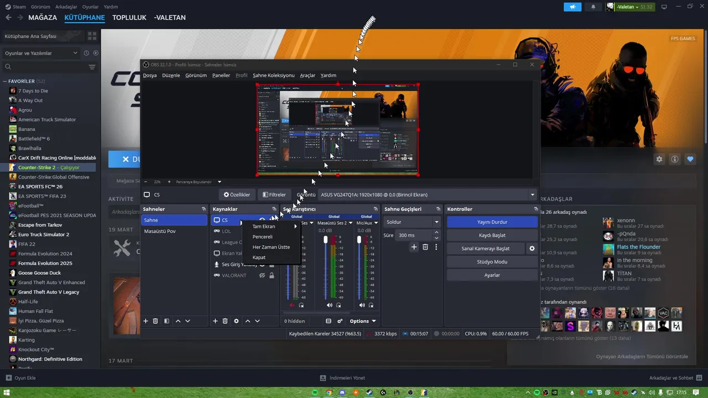Open Steam announcements megaphone button
The height and width of the screenshot is (398, 708).
pyautogui.click(x=572, y=7)
